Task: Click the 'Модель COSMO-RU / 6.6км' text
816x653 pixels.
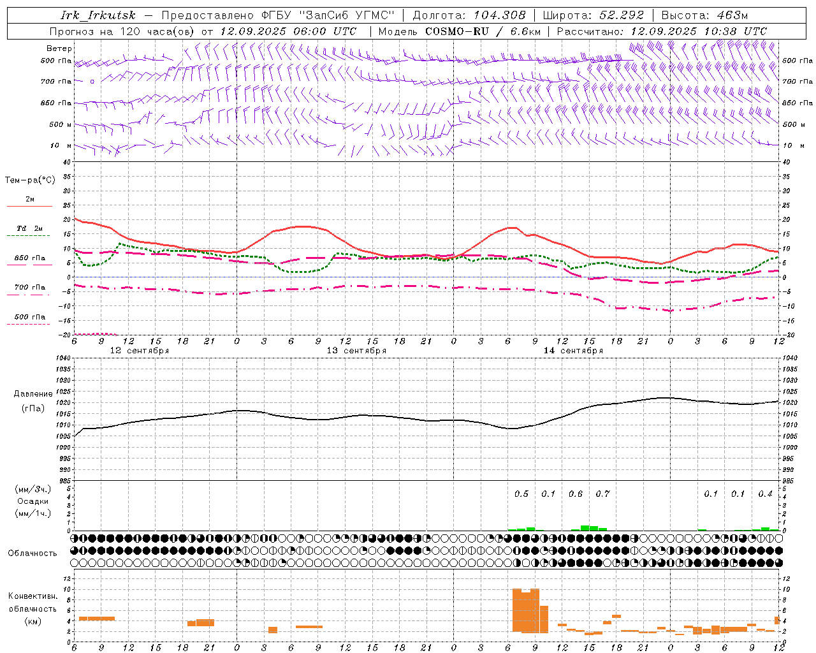Action: [460, 31]
